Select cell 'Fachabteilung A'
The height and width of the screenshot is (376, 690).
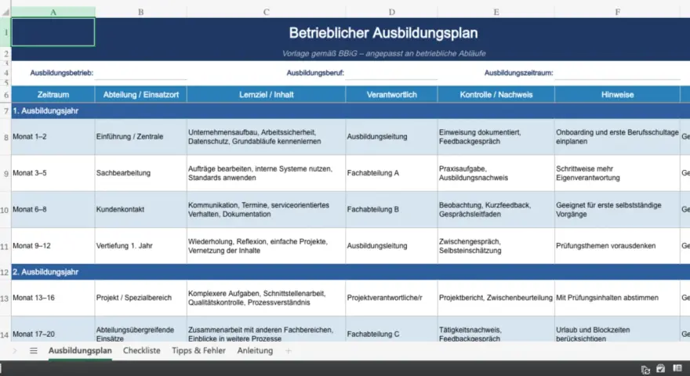(x=391, y=173)
